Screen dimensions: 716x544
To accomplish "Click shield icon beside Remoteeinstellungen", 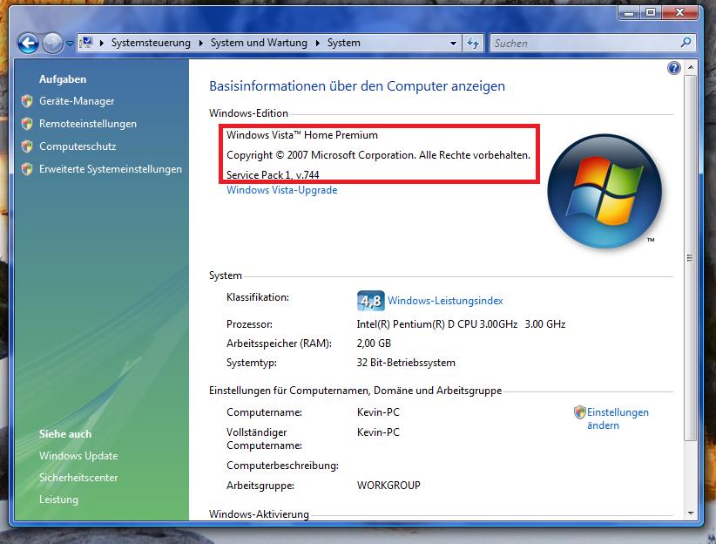I will (x=27, y=124).
